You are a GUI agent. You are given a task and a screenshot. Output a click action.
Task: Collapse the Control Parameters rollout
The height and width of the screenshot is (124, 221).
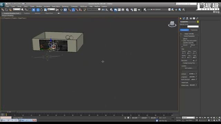(189, 36)
